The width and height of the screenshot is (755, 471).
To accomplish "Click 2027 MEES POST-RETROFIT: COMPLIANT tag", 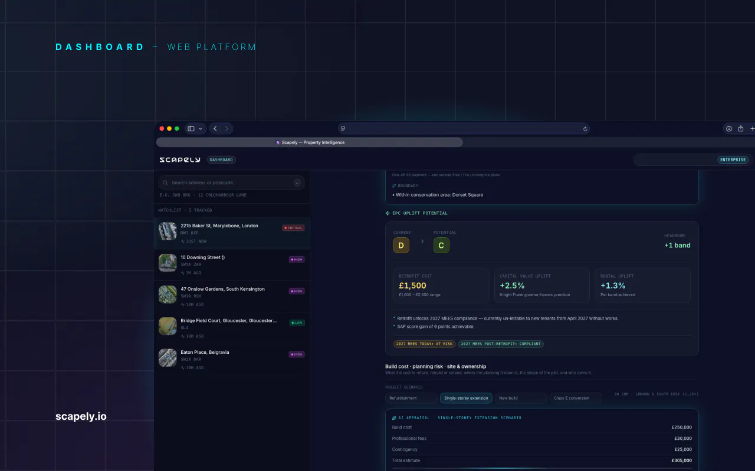I will click(x=501, y=344).
